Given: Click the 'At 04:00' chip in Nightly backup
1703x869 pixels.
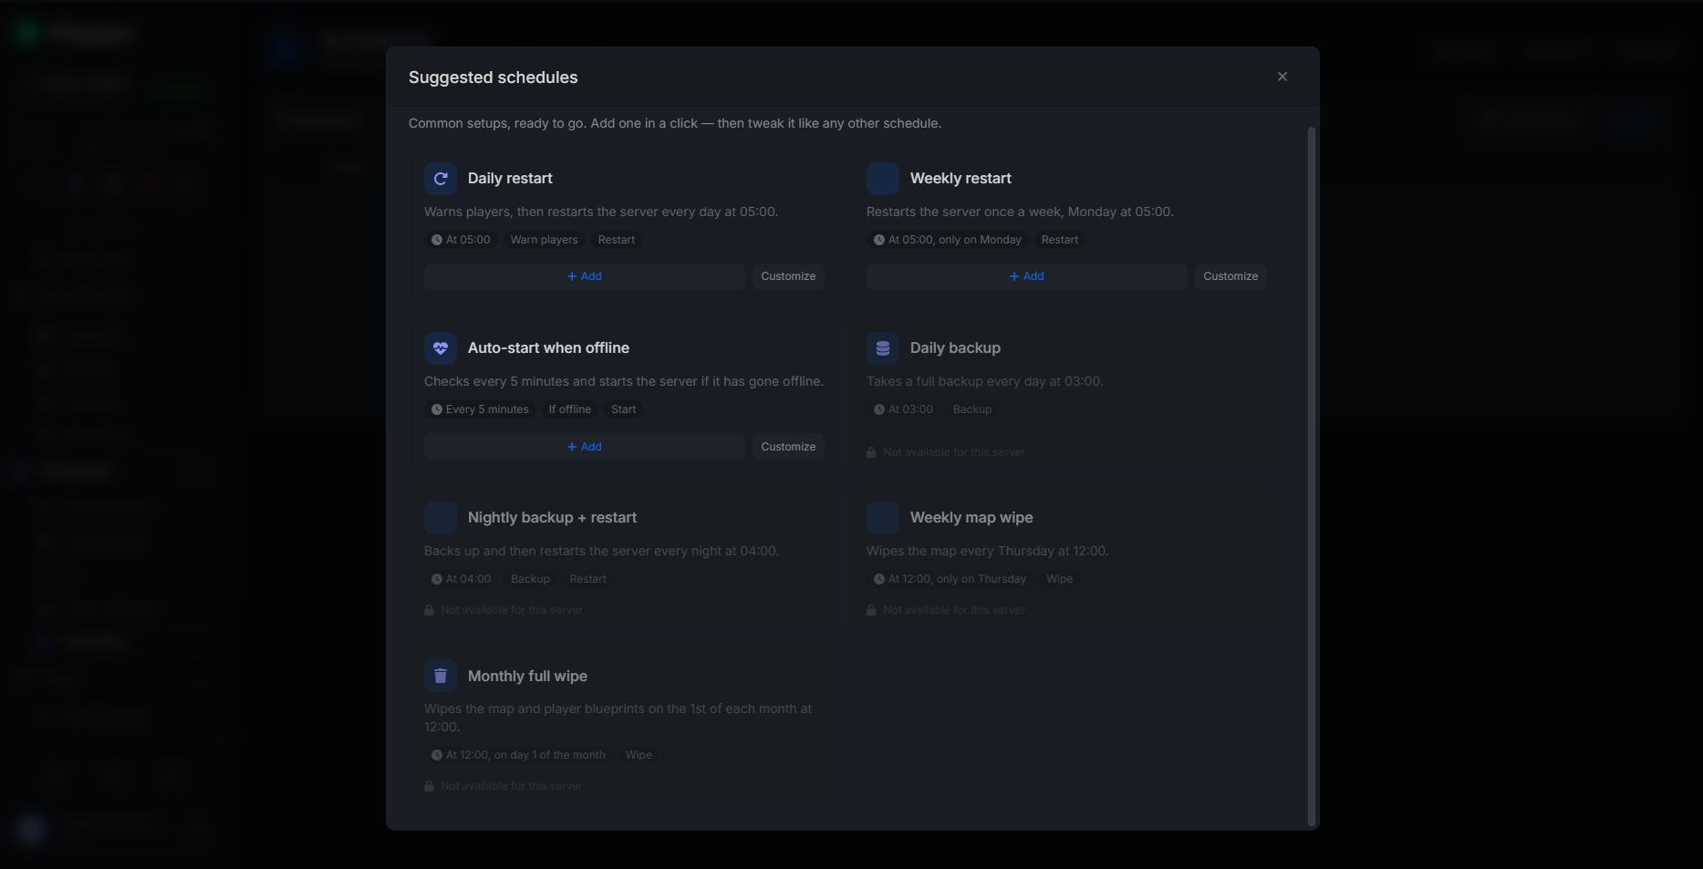Looking at the screenshot, I should (x=461, y=579).
